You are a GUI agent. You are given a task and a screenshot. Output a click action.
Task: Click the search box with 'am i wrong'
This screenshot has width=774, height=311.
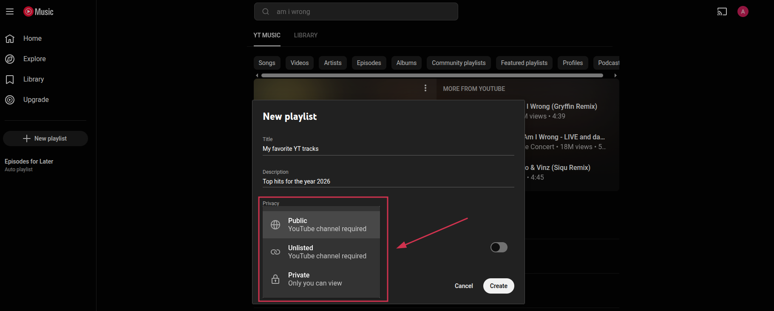point(356,11)
